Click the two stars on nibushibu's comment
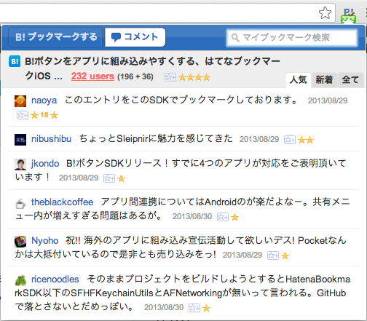 tap(306, 140)
